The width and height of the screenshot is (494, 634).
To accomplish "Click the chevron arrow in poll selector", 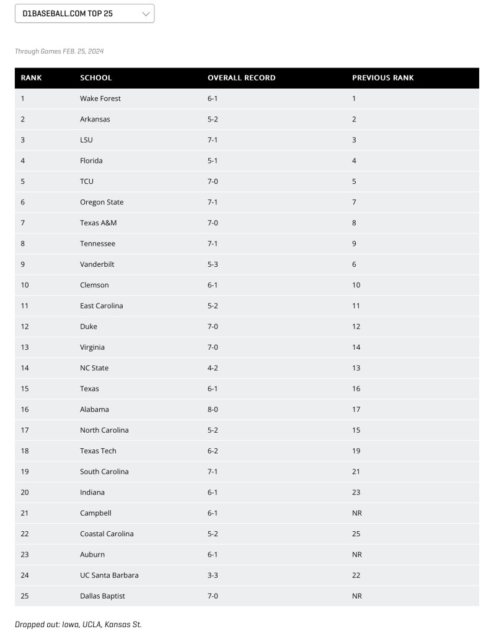I will pos(146,13).
